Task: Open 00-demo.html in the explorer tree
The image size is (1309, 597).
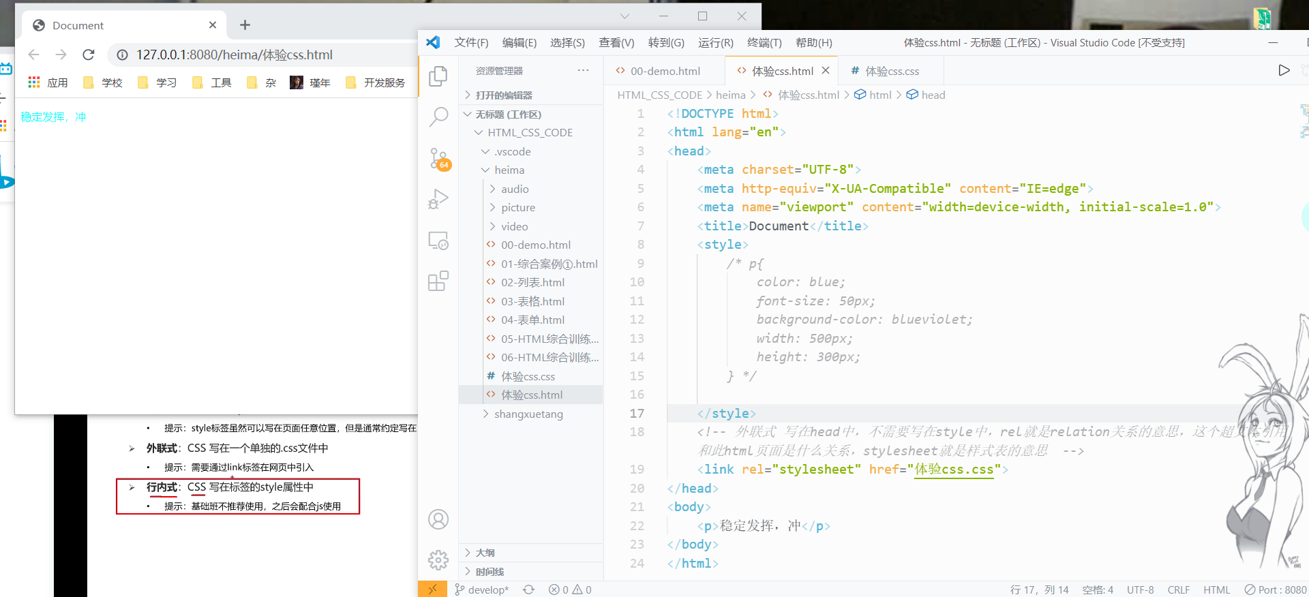Action: click(528, 245)
